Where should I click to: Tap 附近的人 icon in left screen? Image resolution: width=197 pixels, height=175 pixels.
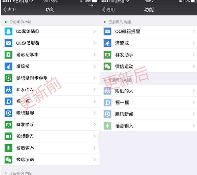[x=9, y=90]
